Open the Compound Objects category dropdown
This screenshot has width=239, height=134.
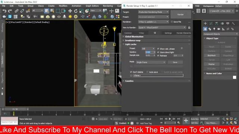tap(221, 34)
